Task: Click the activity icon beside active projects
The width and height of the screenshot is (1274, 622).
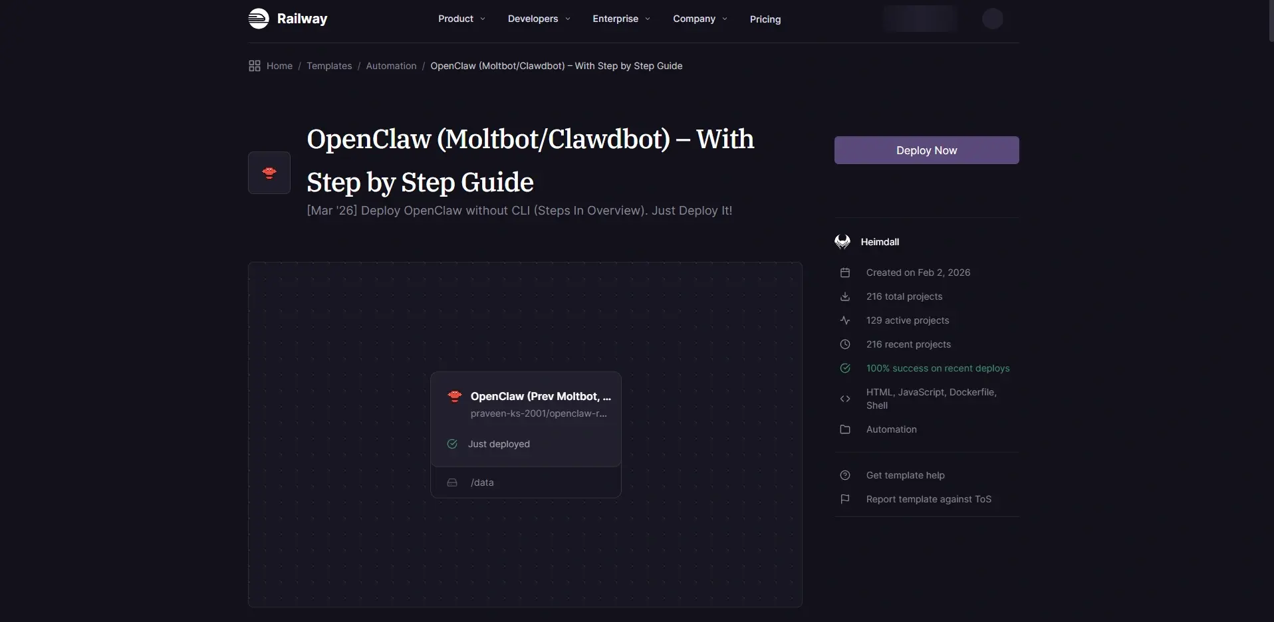Action: pyautogui.click(x=844, y=320)
